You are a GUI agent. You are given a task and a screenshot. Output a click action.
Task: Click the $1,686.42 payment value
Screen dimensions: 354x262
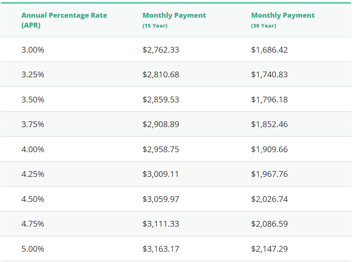[x=269, y=50]
